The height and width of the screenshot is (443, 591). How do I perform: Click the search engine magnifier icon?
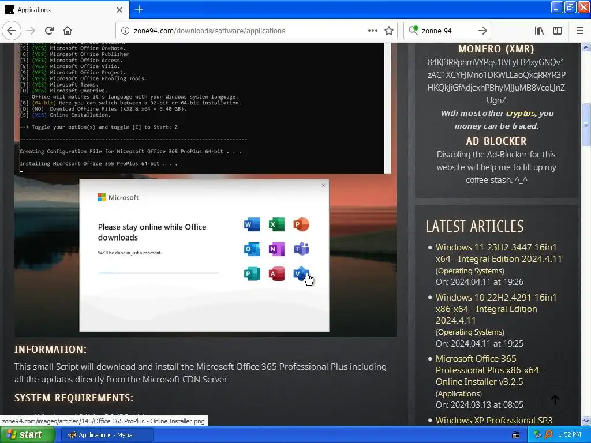(x=413, y=30)
